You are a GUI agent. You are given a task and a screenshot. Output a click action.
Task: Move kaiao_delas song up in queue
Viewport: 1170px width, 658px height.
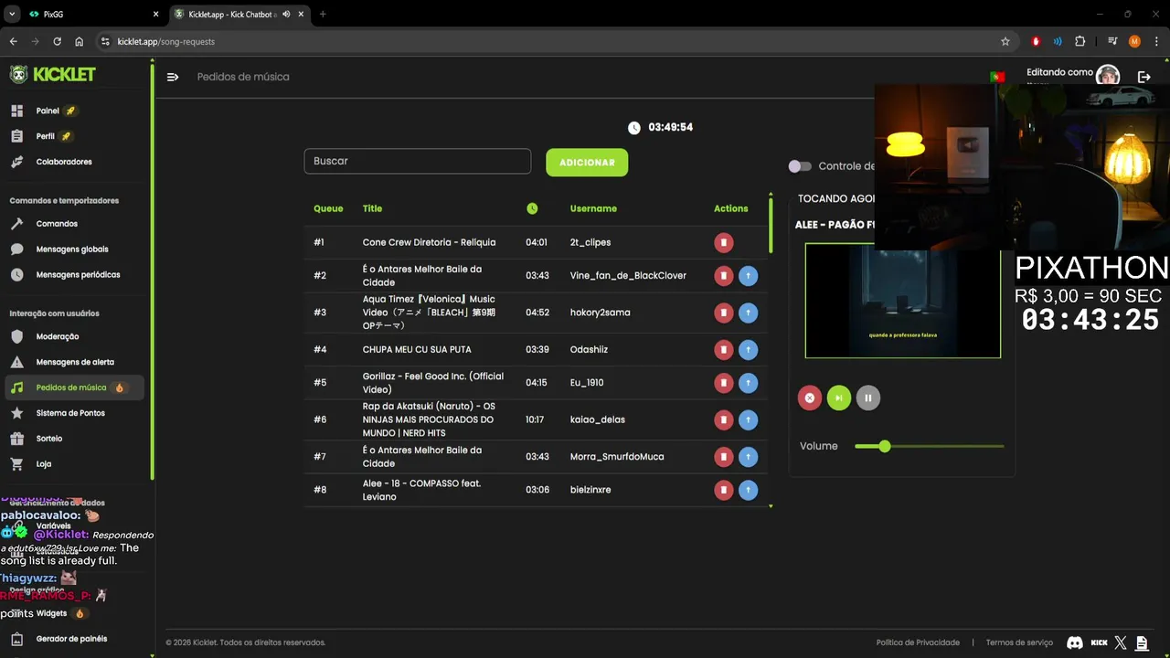748,419
